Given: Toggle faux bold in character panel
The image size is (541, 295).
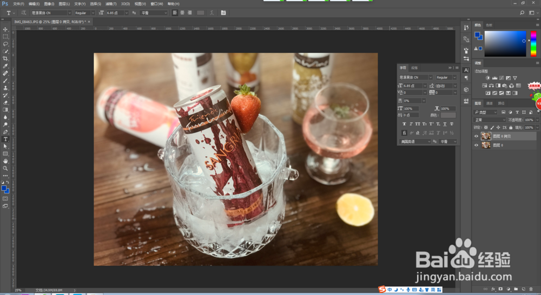Looking at the screenshot, I should coord(404,124).
